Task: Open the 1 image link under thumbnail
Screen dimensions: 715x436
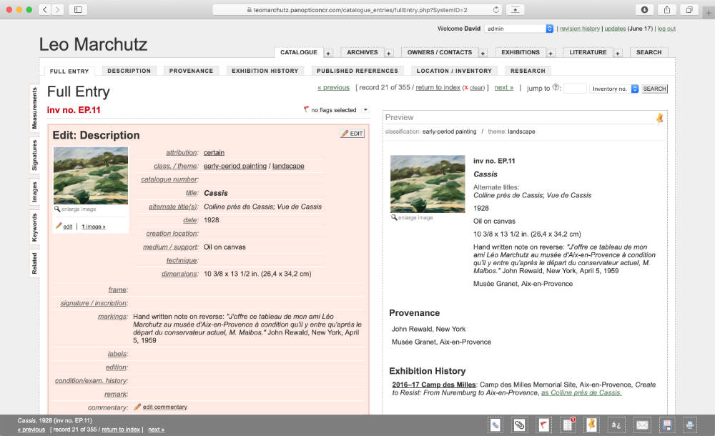Action: point(94,226)
